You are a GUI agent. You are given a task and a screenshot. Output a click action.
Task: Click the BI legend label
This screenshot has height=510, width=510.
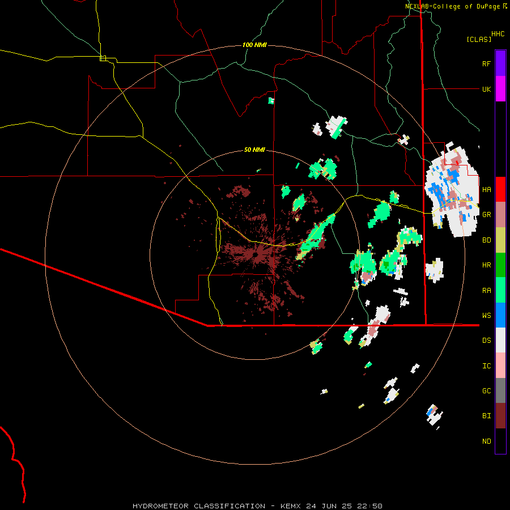pos(486,416)
